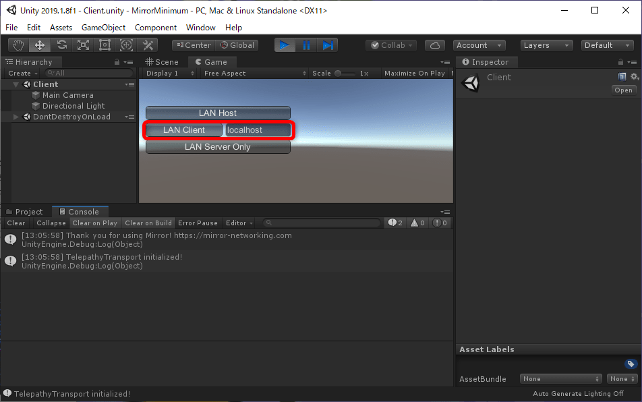Open the Layers dropdown
This screenshot has width=642, height=402.
coord(546,45)
